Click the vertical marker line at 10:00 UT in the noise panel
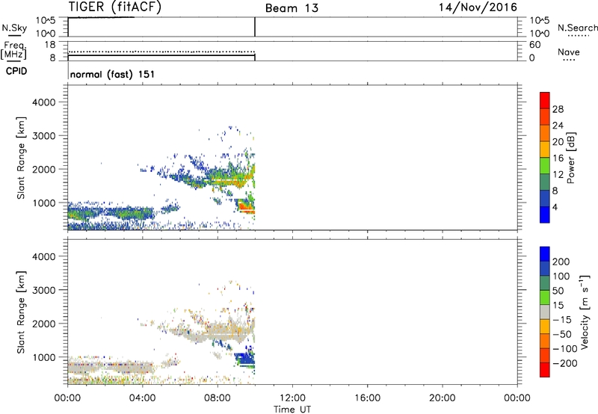 255,27
